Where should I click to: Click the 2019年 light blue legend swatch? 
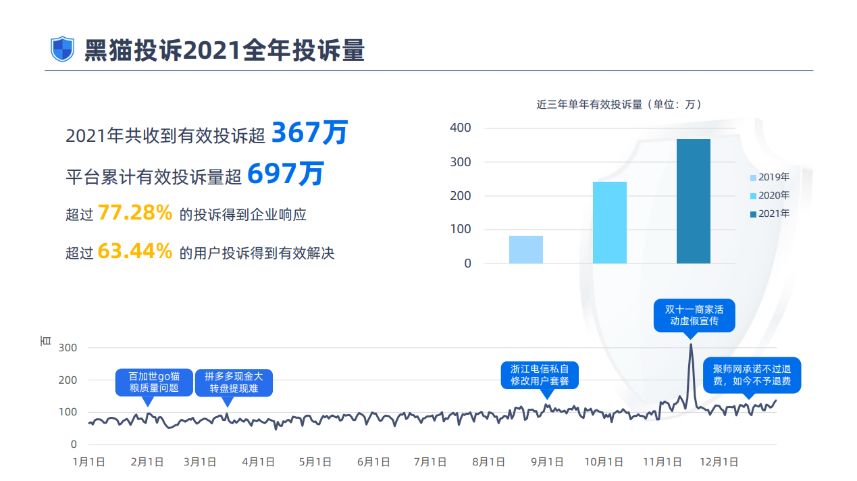[753, 178]
